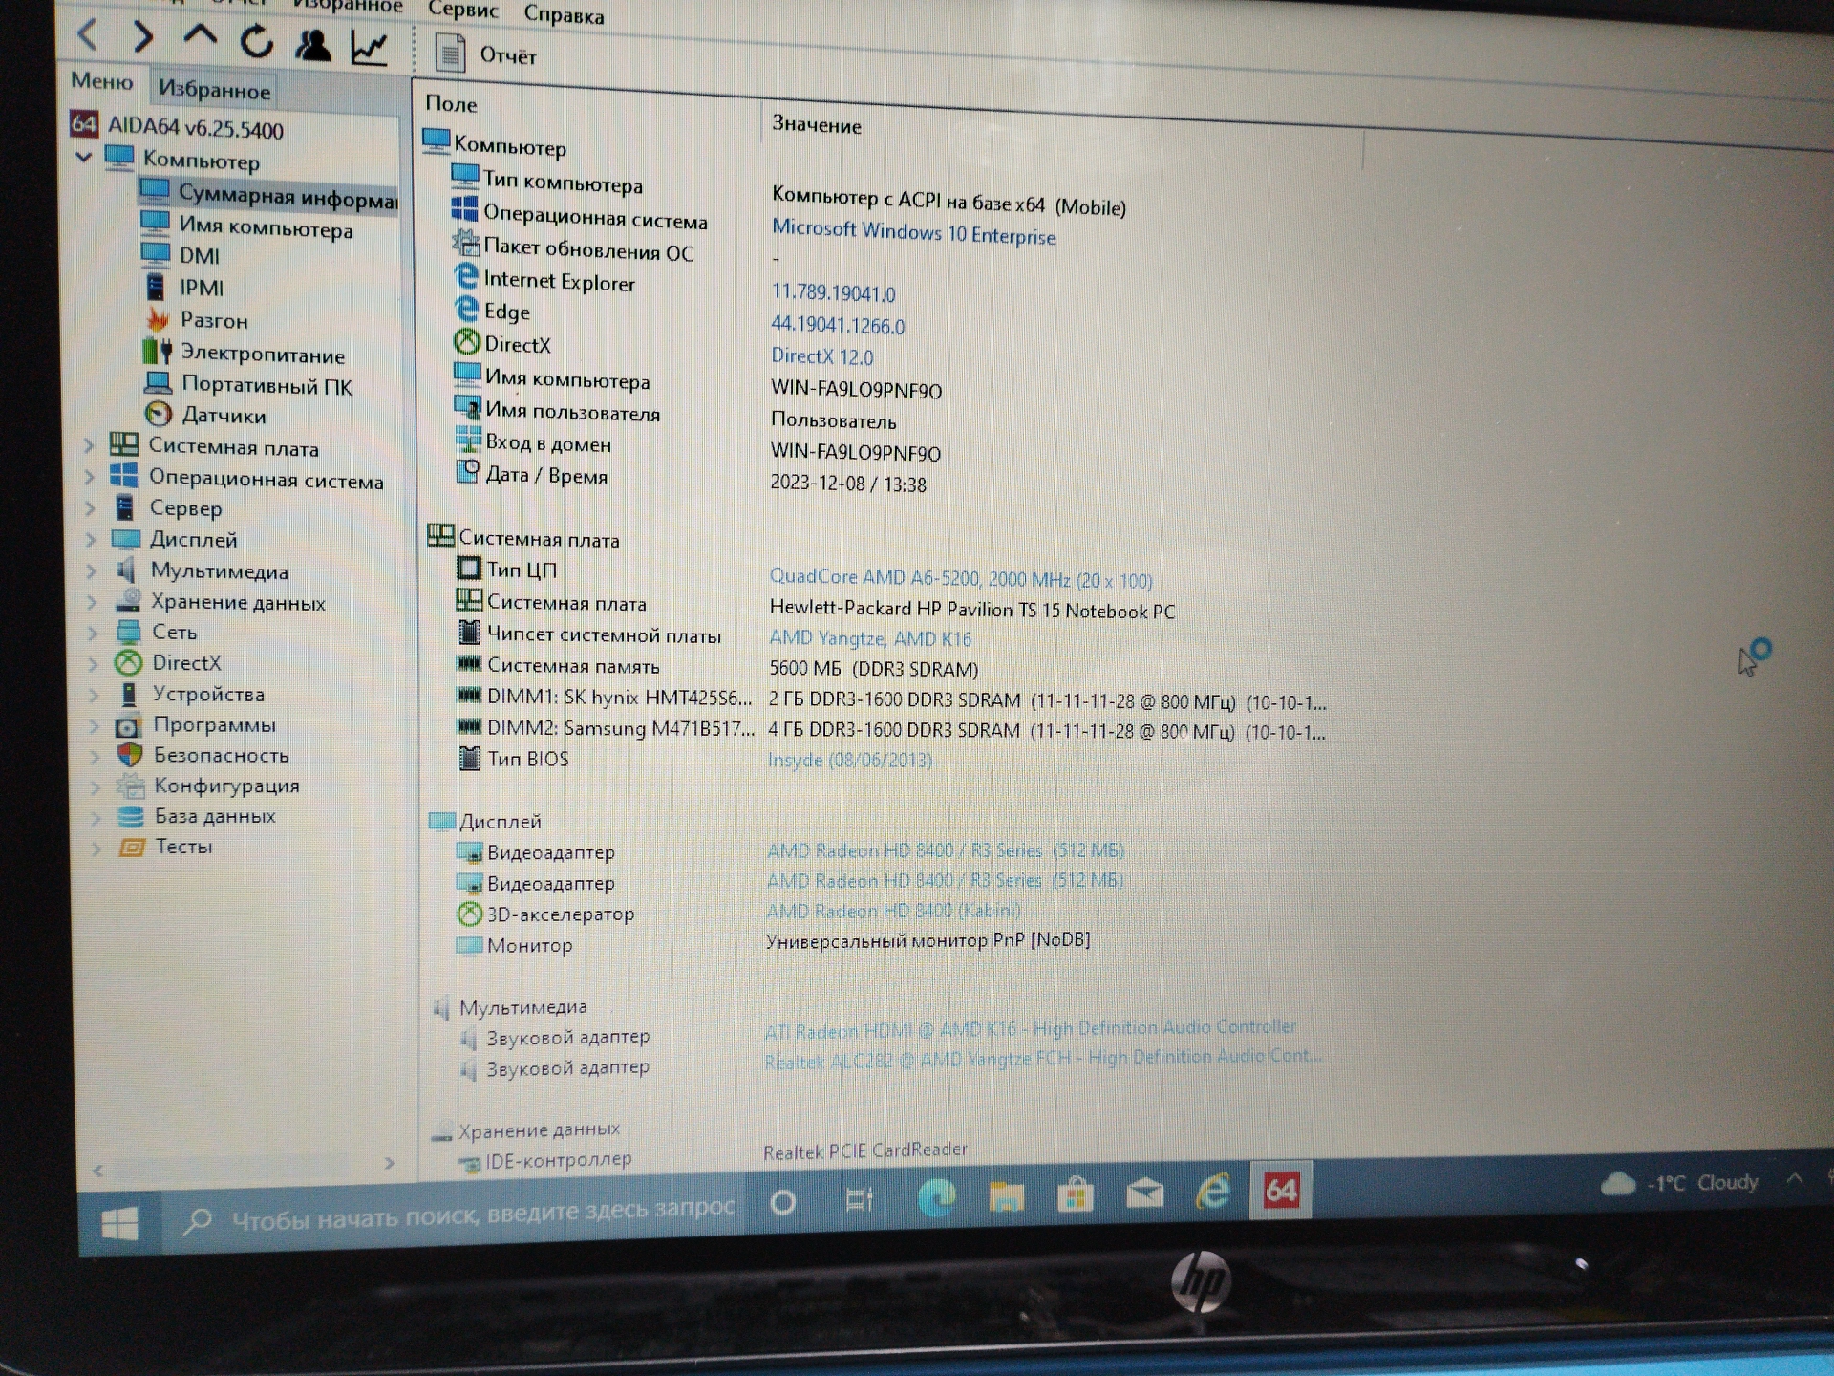Open the Insyde (08/06/2013) BIOS link
The image size is (1834, 1376).
850,760
